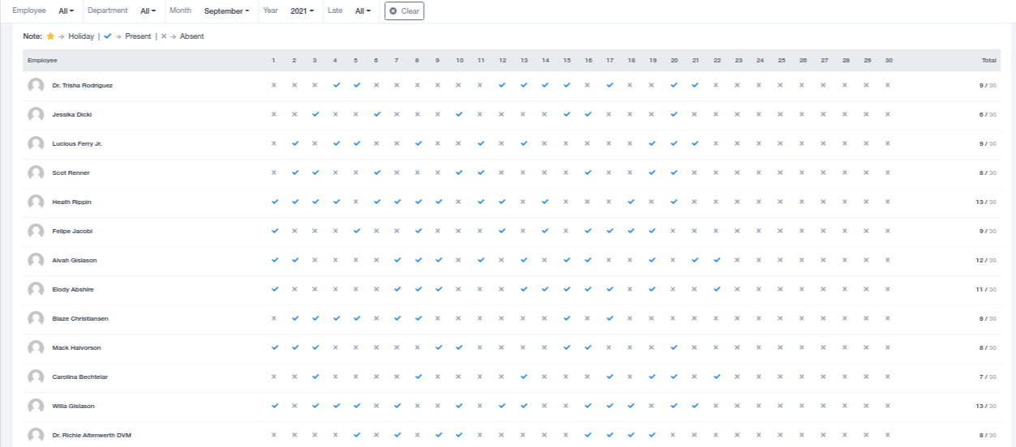Open the Scot Renner employee name
This screenshot has width=1016, height=447.
pyautogui.click(x=71, y=173)
